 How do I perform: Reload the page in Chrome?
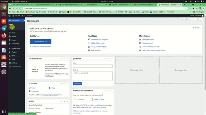click(x=17, y=8)
